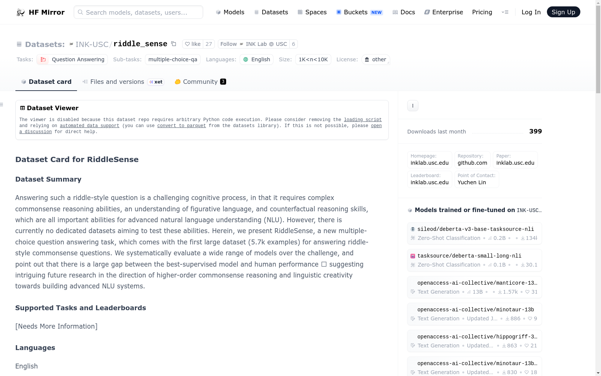Open the Leaderboard inklab.usc.edu link

pyautogui.click(x=430, y=179)
